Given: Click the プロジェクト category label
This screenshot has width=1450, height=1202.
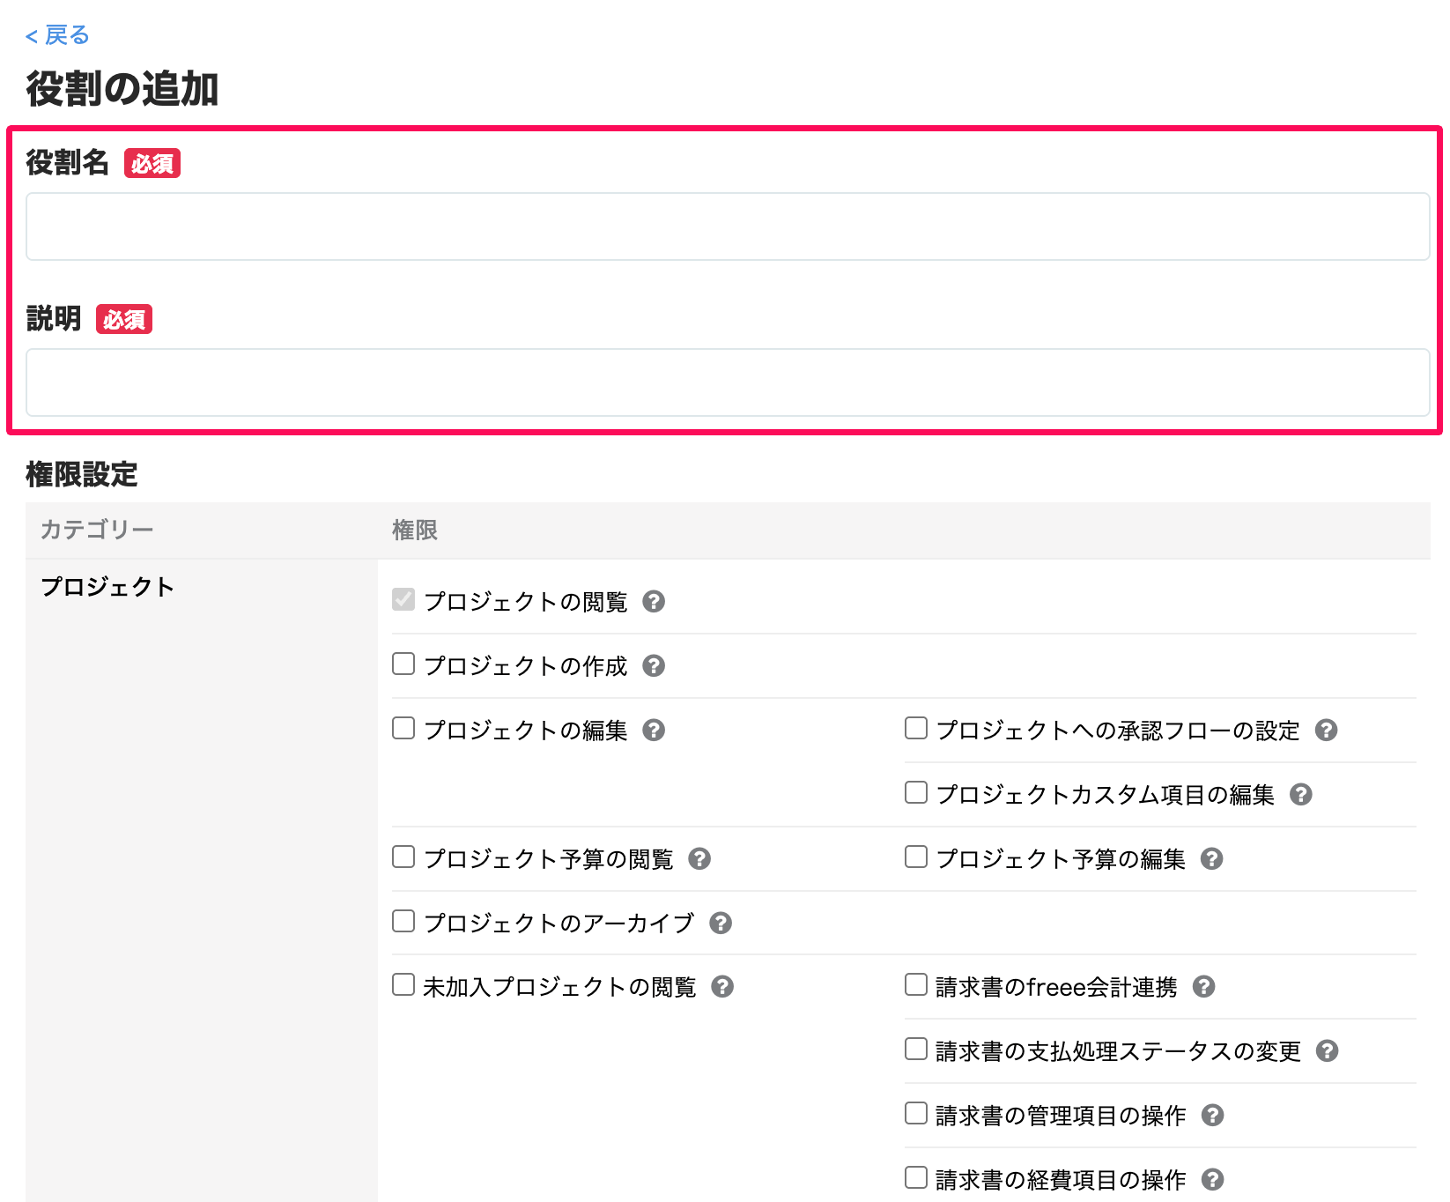Looking at the screenshot, I should tap(107, 586).
